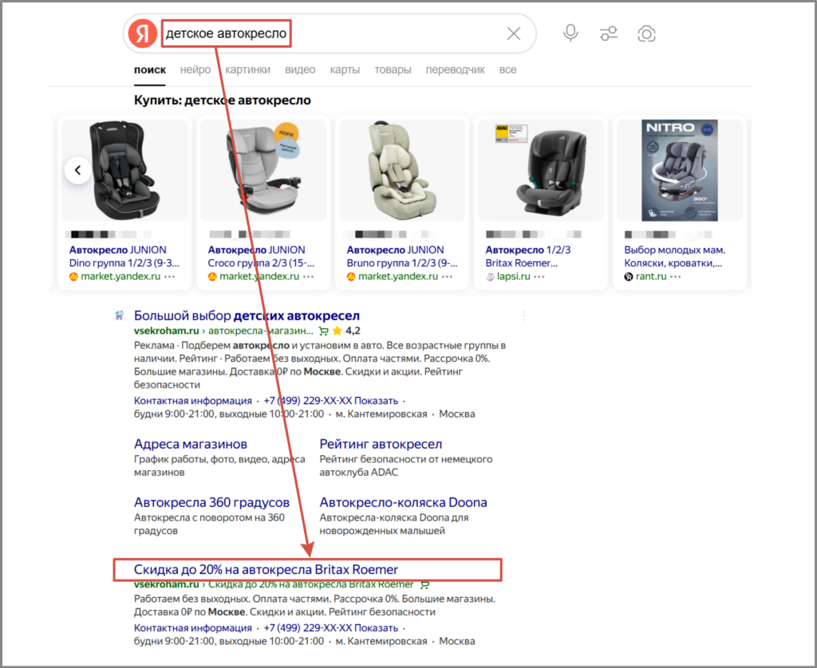
Task: Open three-dot menu next to lapsi.ru
Action: point(540,277)
